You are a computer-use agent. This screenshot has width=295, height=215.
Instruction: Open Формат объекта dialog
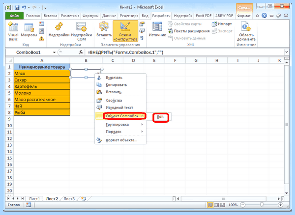point(120,140)
